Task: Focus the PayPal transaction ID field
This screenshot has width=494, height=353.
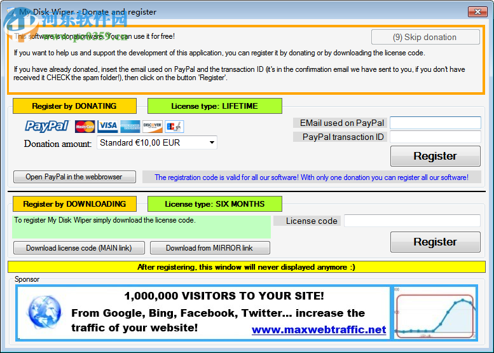Action: pos(436,137)
